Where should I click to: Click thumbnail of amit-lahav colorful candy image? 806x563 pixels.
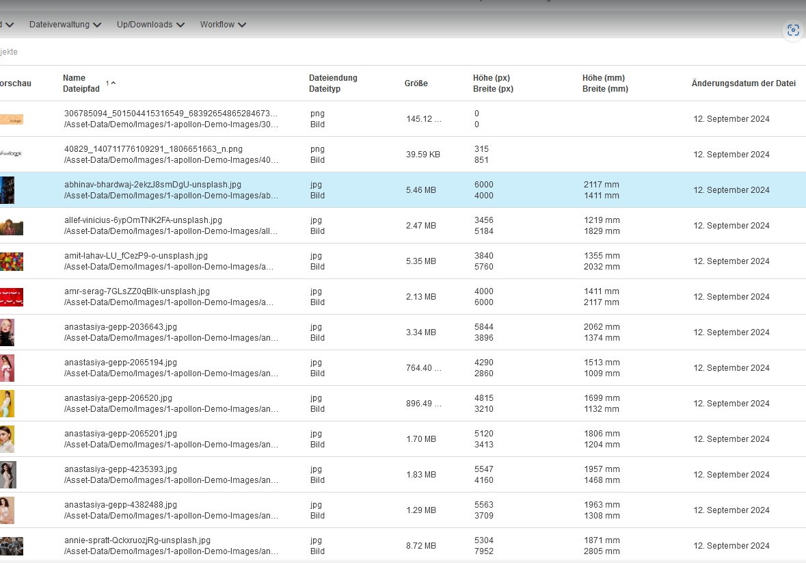(12, 261)
